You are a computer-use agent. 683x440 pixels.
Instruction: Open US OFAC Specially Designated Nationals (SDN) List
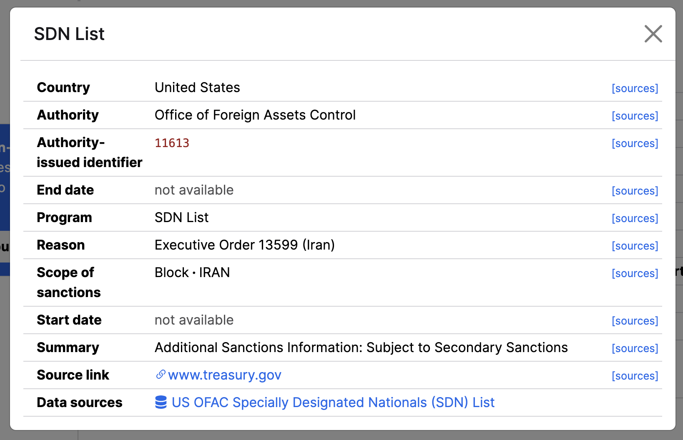pos(333,402)
